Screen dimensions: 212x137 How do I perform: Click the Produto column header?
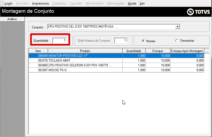pos(85,51)
